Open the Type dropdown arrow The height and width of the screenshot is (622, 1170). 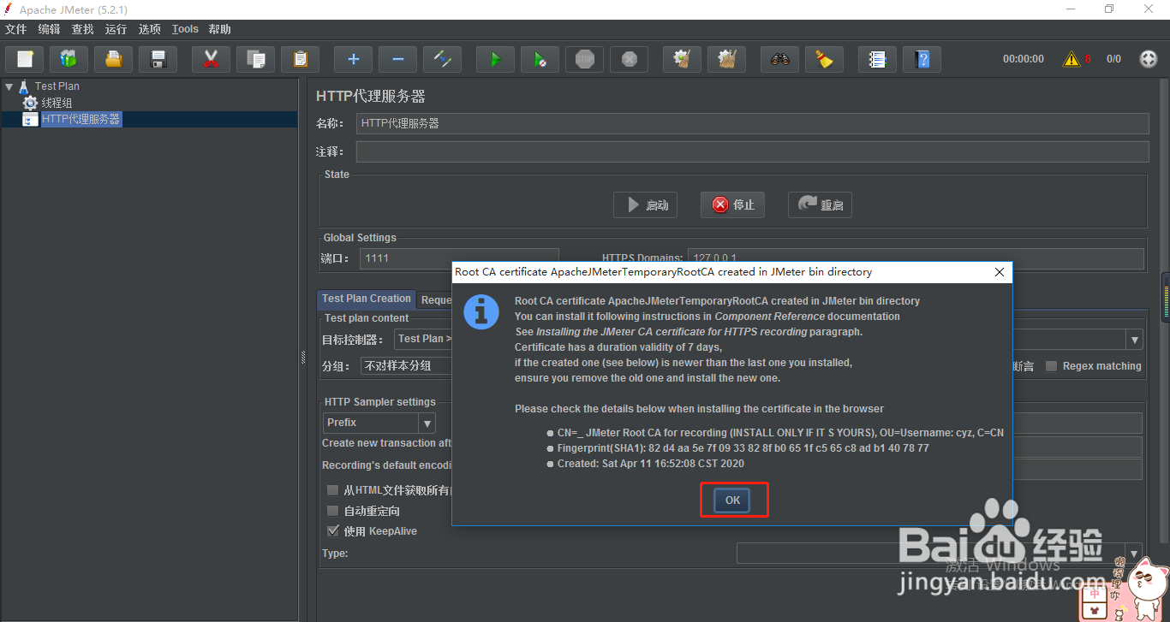click(x=1135, y=554)
